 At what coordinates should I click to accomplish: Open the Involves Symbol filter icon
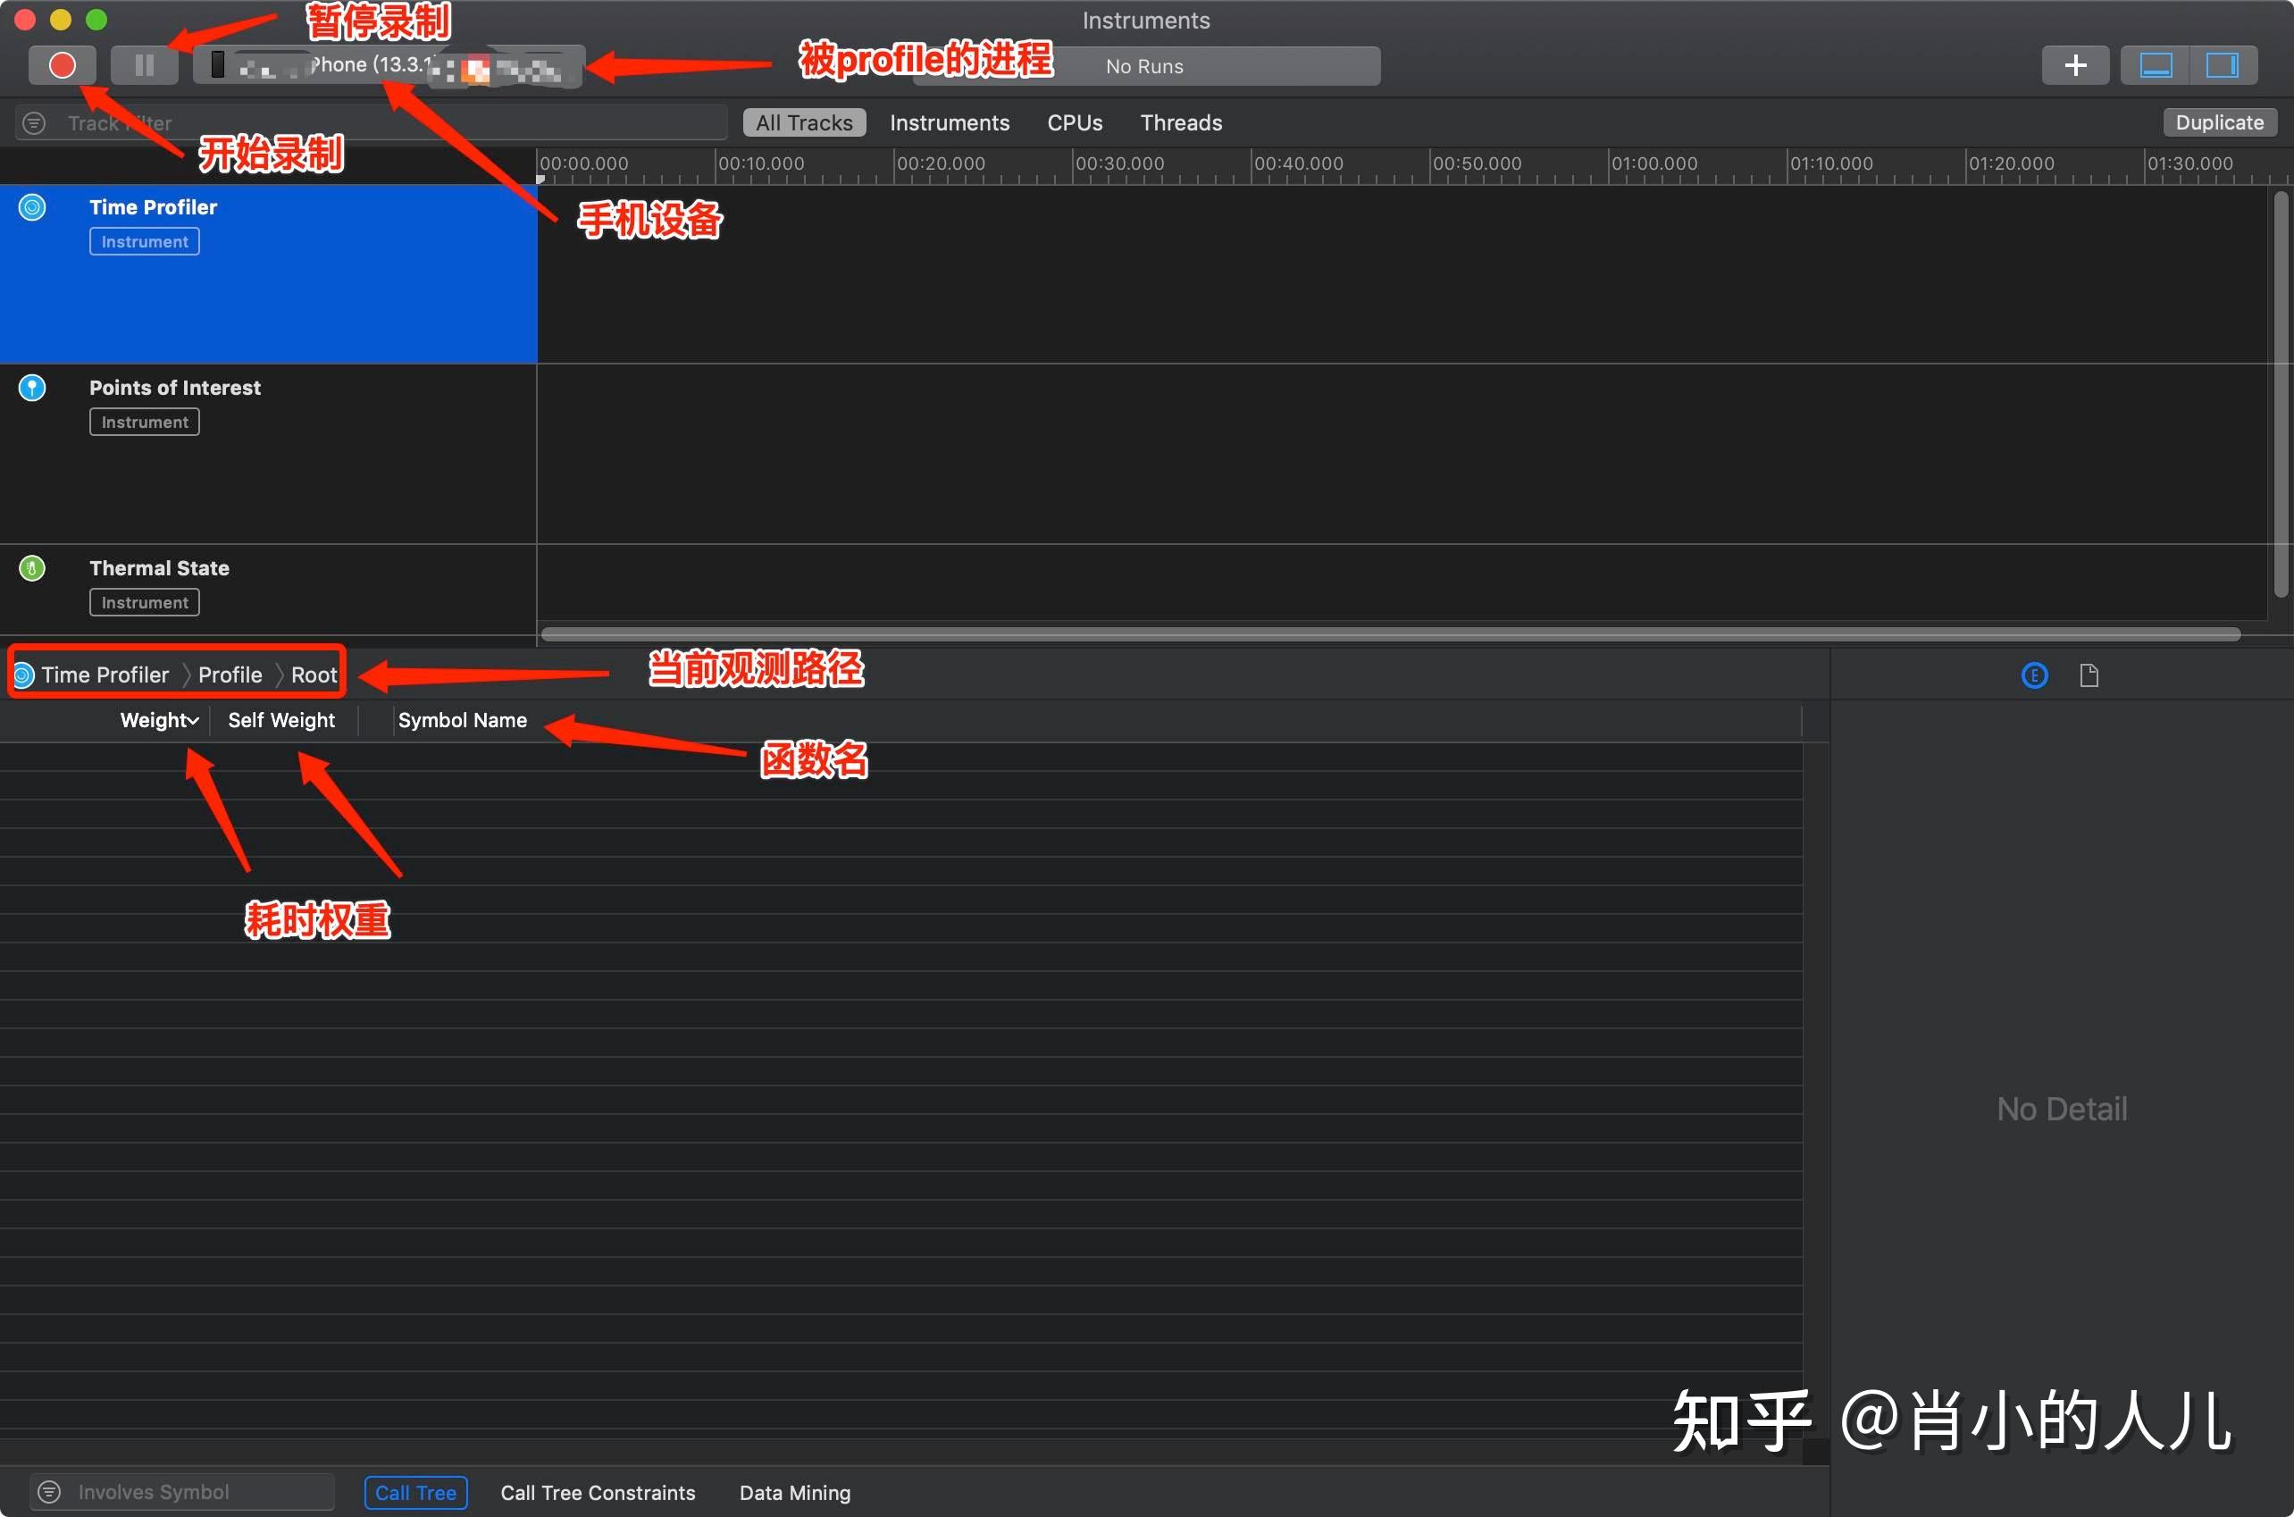coord(49,1491)
